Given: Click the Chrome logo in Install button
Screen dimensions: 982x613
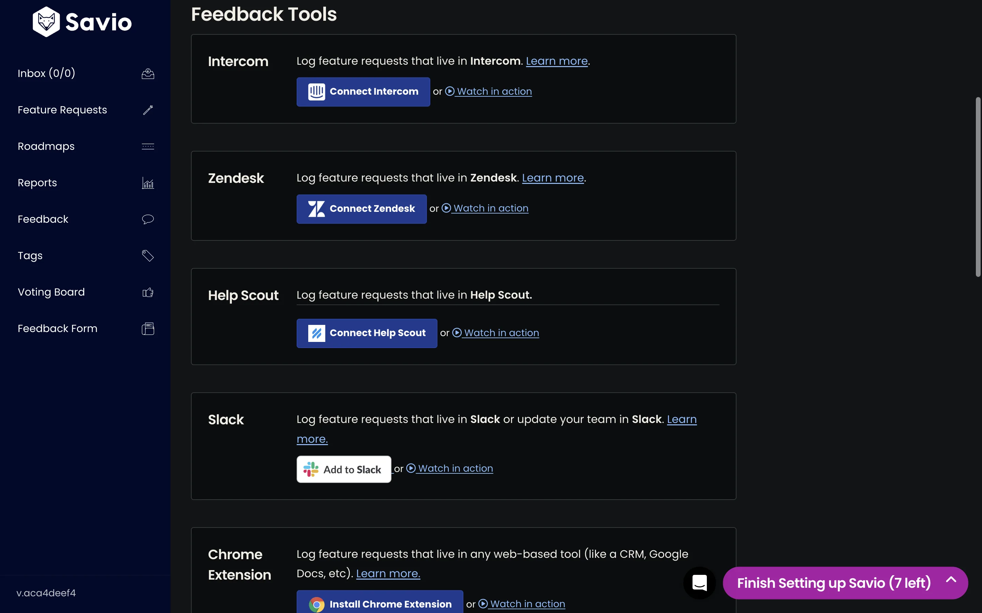Looking at the screenshot, I should click(316, 604).
